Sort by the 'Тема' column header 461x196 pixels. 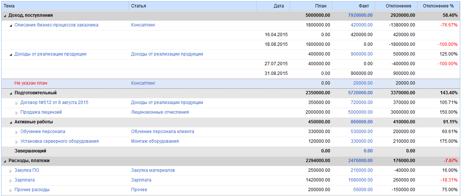65,6
